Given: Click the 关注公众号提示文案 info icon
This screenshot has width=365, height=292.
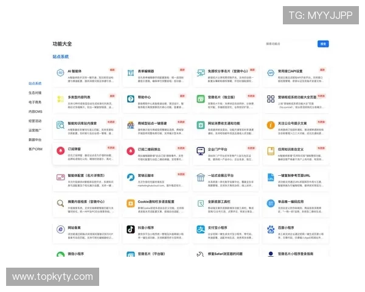Looking at the screenshot, I should (270, 125).
